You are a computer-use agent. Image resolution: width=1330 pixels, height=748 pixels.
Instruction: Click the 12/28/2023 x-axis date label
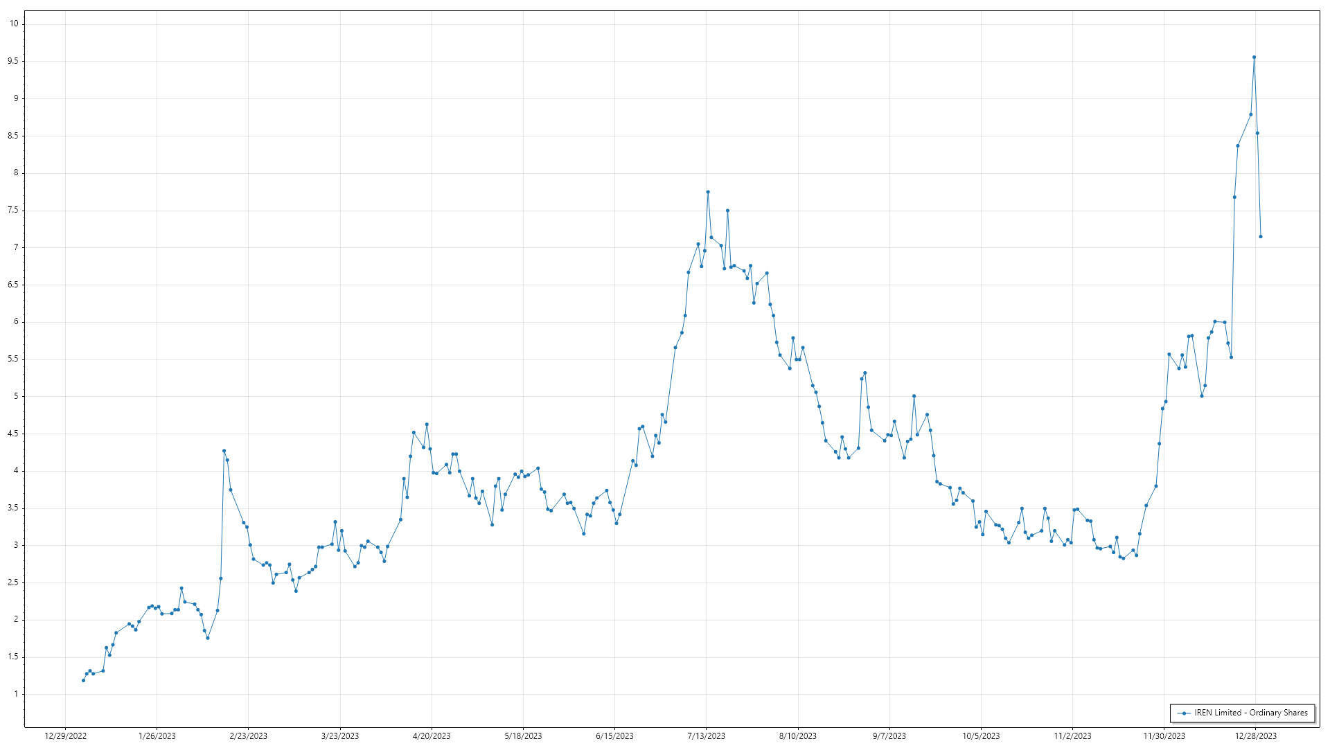coord(1256,736)
